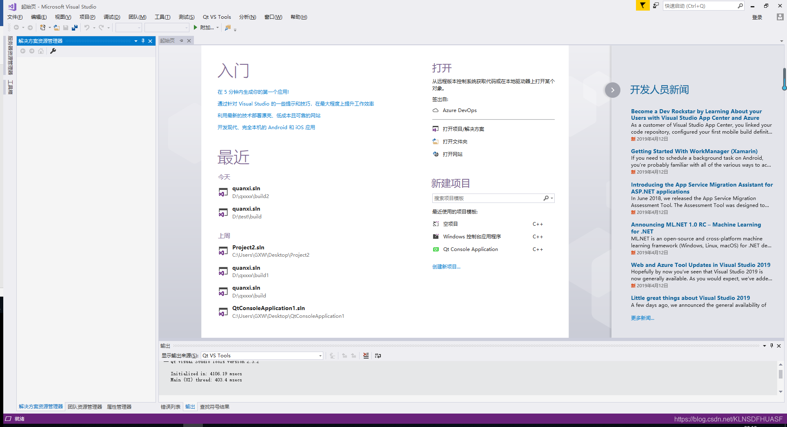Switch to the 查找符号结果 tab
The height and width of the screenshot is (427, 787).
pos(215,407)
